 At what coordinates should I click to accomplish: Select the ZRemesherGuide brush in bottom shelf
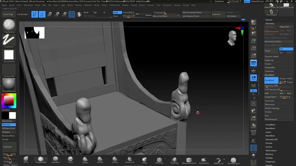(x=189, y=160)
